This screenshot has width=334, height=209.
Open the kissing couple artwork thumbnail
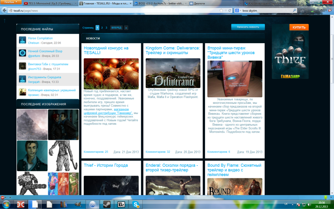click(63, 125)
